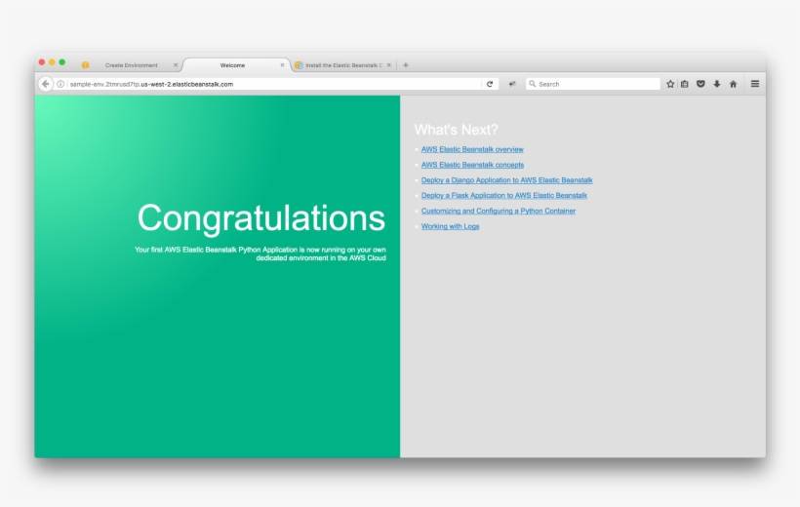Open AWS Elastic Beanstalk overview link

[472, 149]
